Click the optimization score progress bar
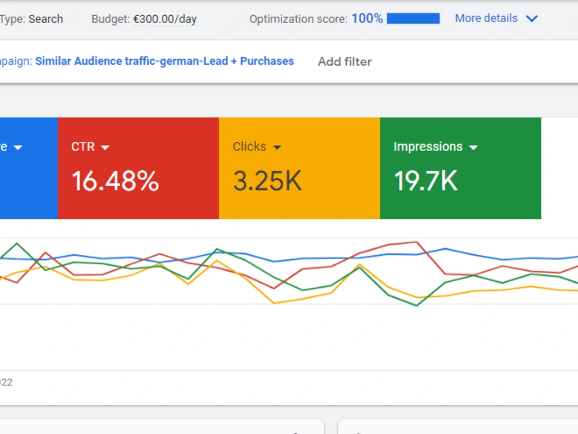Screen dimensions: 578x434 pyautogui.click(x=413, y=19)
